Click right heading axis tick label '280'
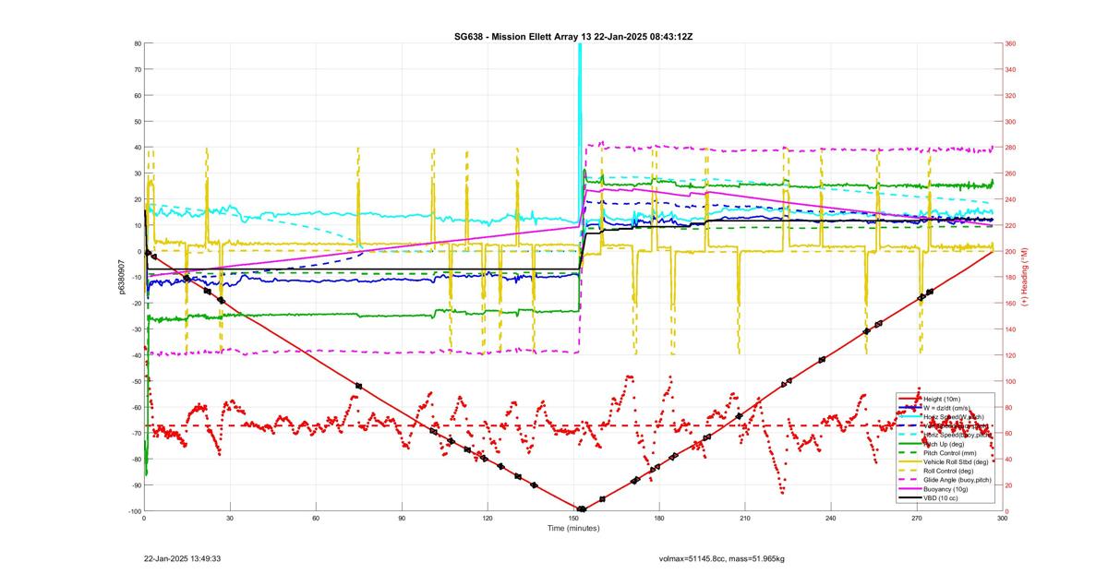Screen dimensions: 1108x574 [1011, 148]
